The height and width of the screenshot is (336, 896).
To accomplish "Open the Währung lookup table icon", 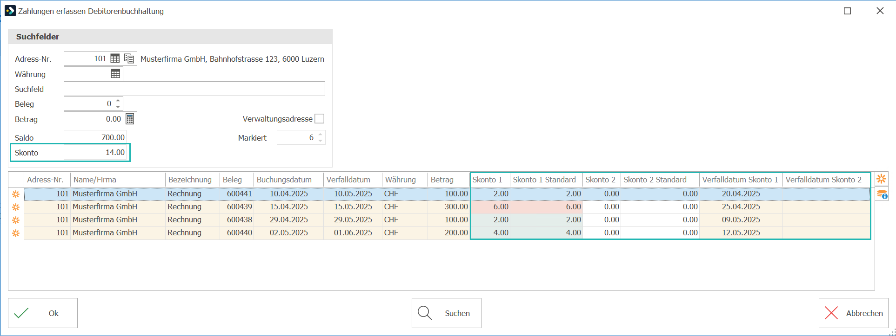I will click(x=115, y=74).
